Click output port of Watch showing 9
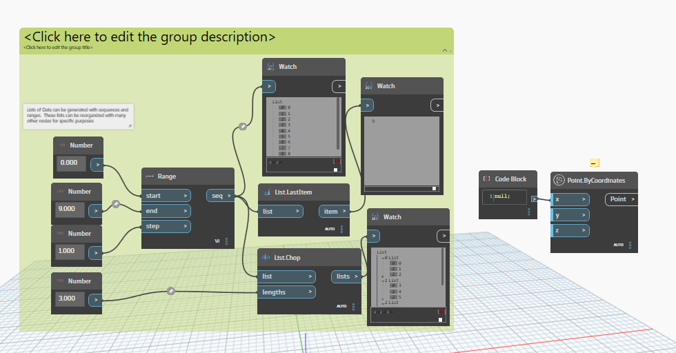The image size is (676, 353). pos(437,105)
